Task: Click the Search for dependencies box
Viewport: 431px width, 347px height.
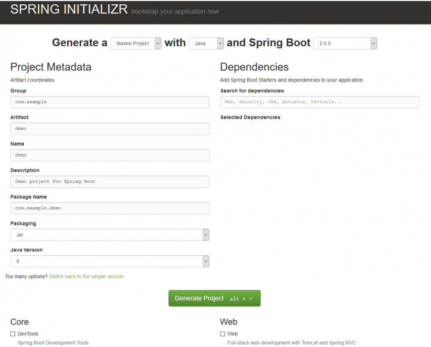Action: pyautogui.click(x=319, y=102)
